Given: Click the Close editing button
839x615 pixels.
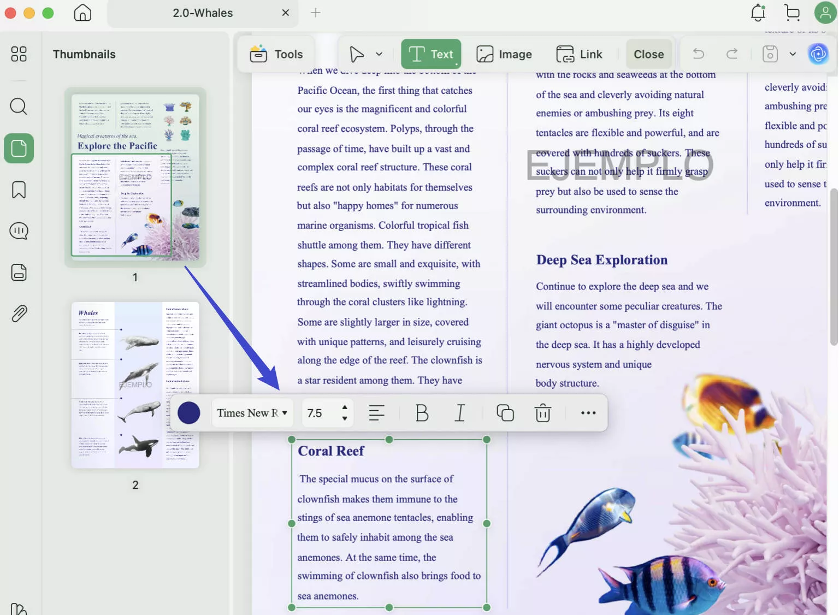Looking at the screenshot, I should click(x=649, y=54).
